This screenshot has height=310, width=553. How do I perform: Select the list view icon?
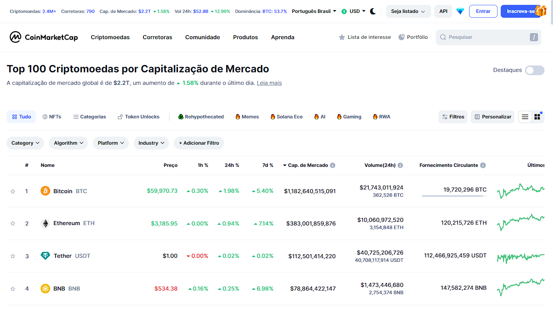[525, 116]
